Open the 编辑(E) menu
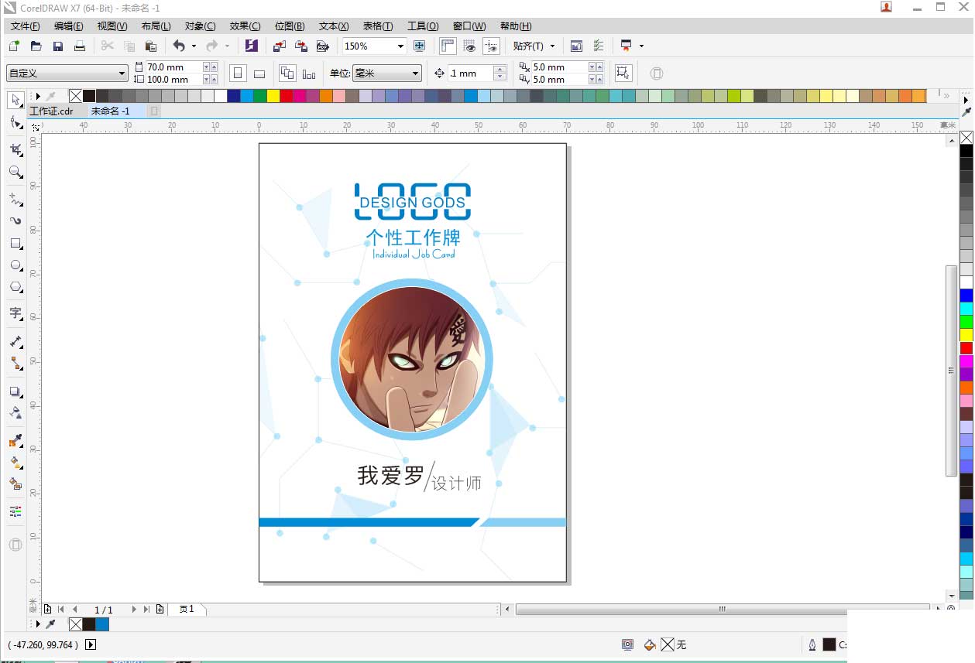 coord(68,26)
